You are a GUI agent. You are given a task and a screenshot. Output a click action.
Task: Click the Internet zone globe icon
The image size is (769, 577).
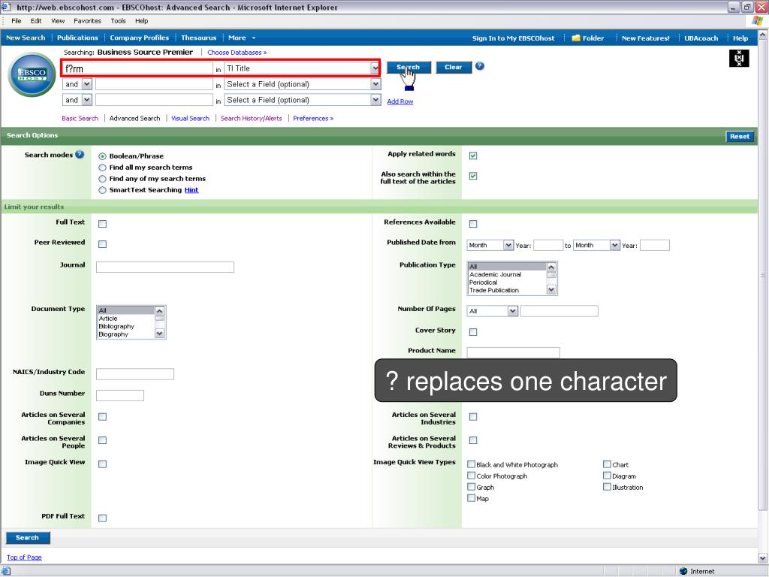(683, 571)
